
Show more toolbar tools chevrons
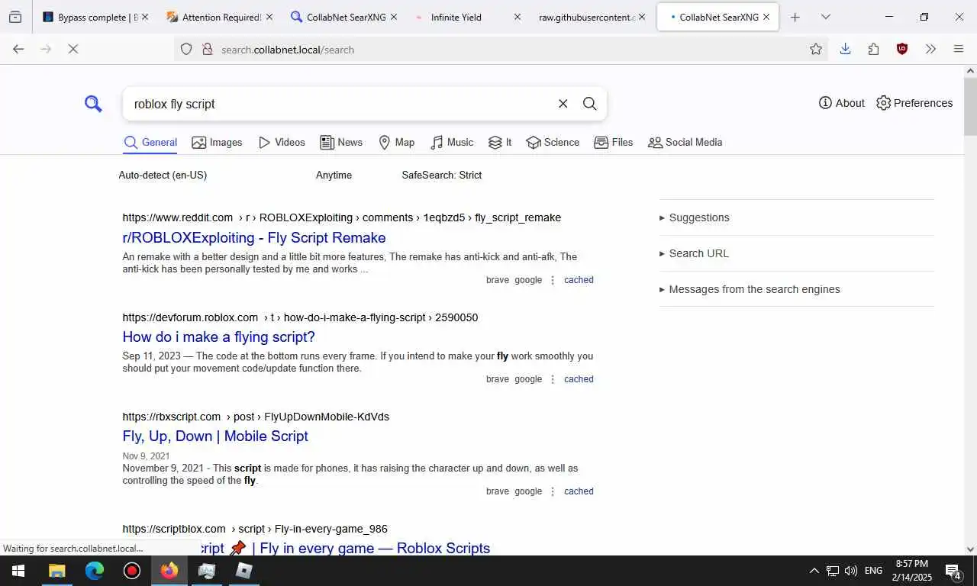(x=930, y=49)
